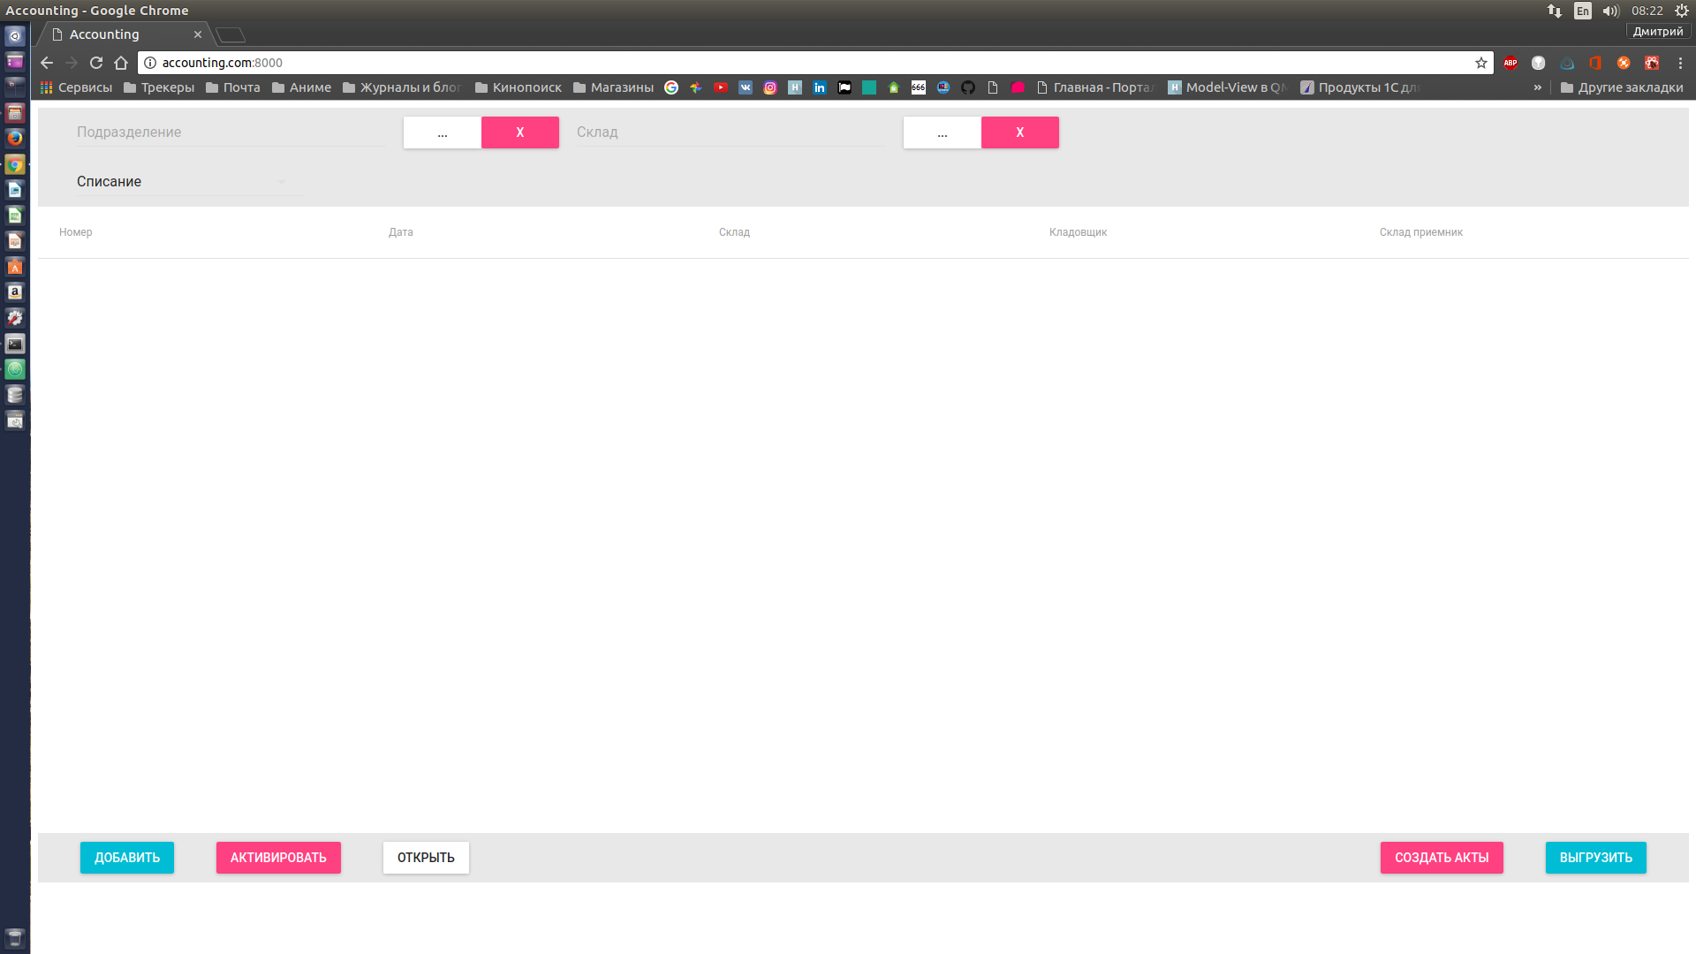Open the Подразделение picker with the ... button
This screenshot has width=1696, height=954.
[x=442, y=132]
